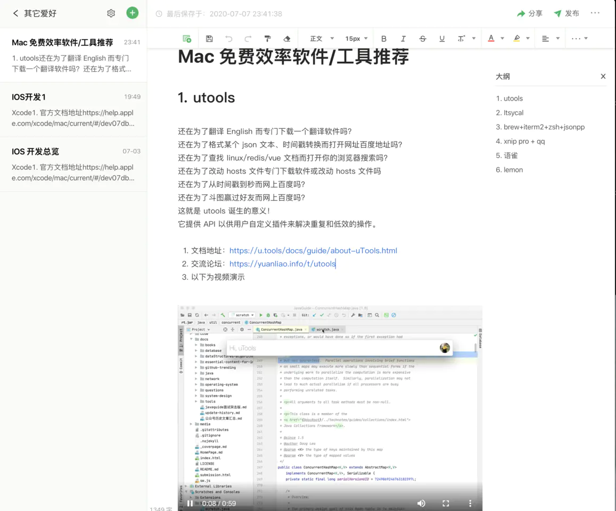The image size is (616, 511).
Task: Open 正文 paragraph style dropdown
Action: point(322,38)
